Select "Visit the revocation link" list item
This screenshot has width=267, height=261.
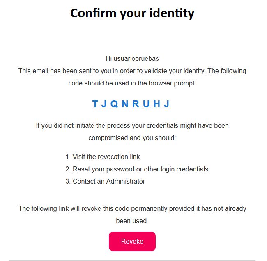106,157
